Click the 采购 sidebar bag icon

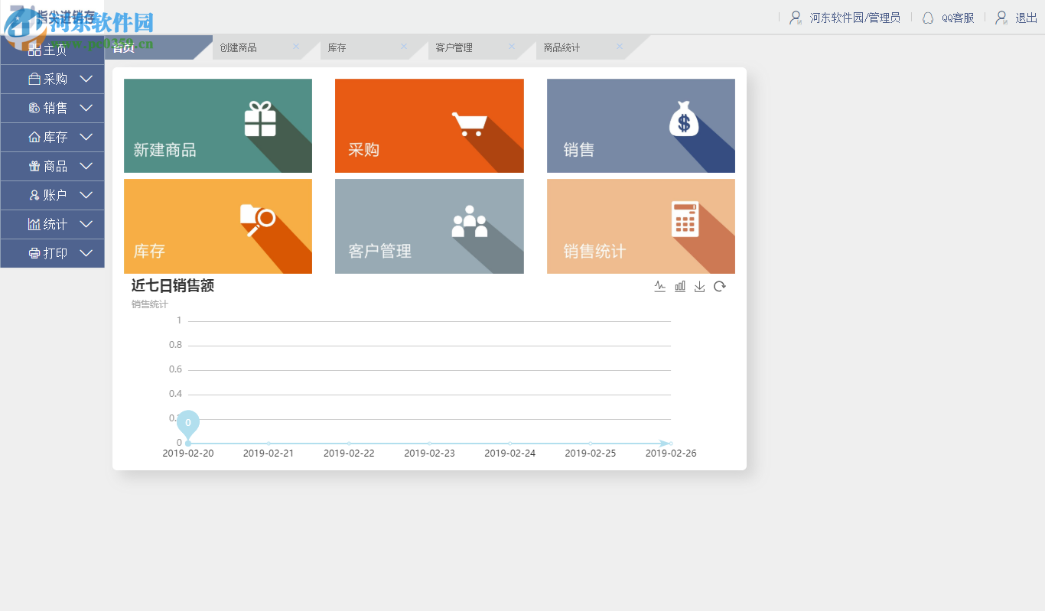(34, 79)
